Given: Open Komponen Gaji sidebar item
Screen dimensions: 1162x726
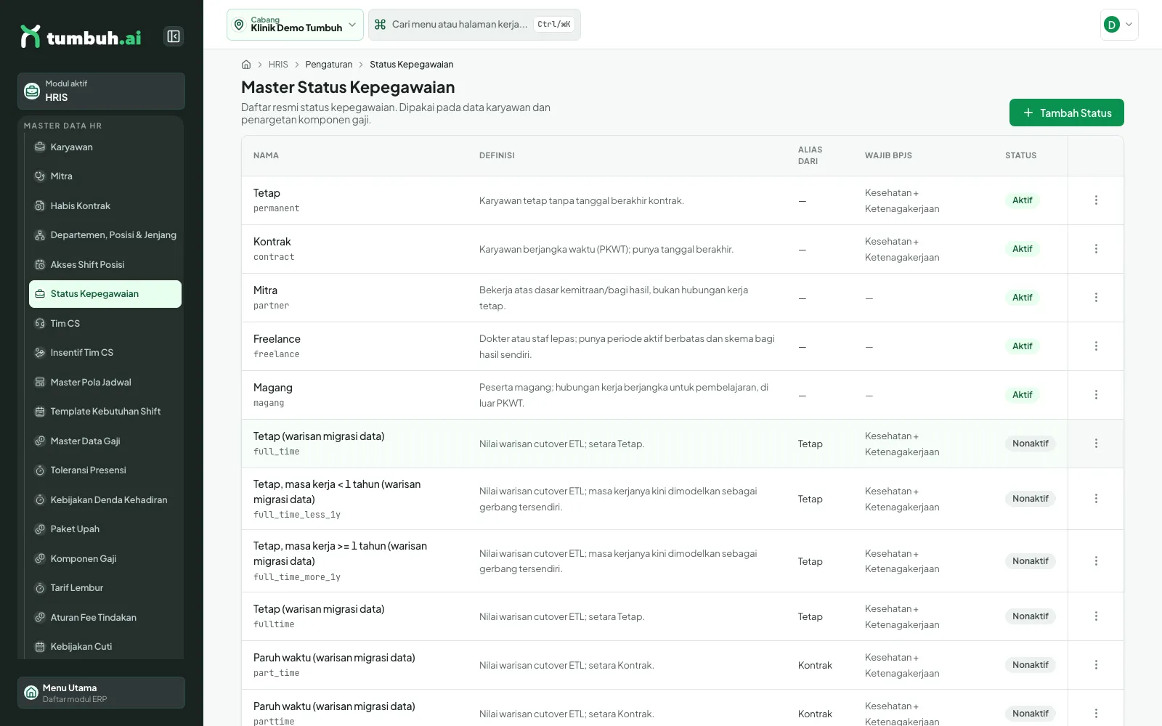Looking at the screenshot, I should 105,559.
